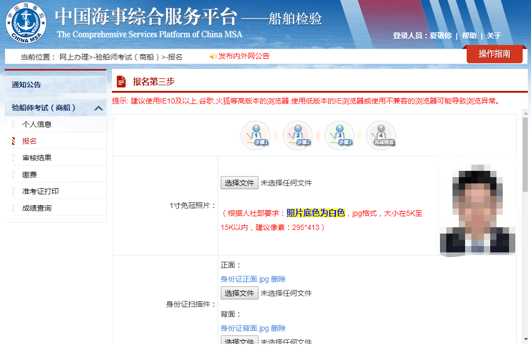
Task: Click the speaker announcement icon
Action: pos(212,56)
